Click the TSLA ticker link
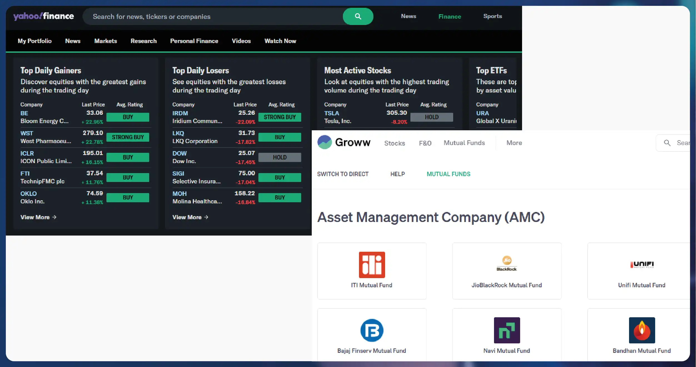The height and width of the screenshot is (367, 696). 331,113
